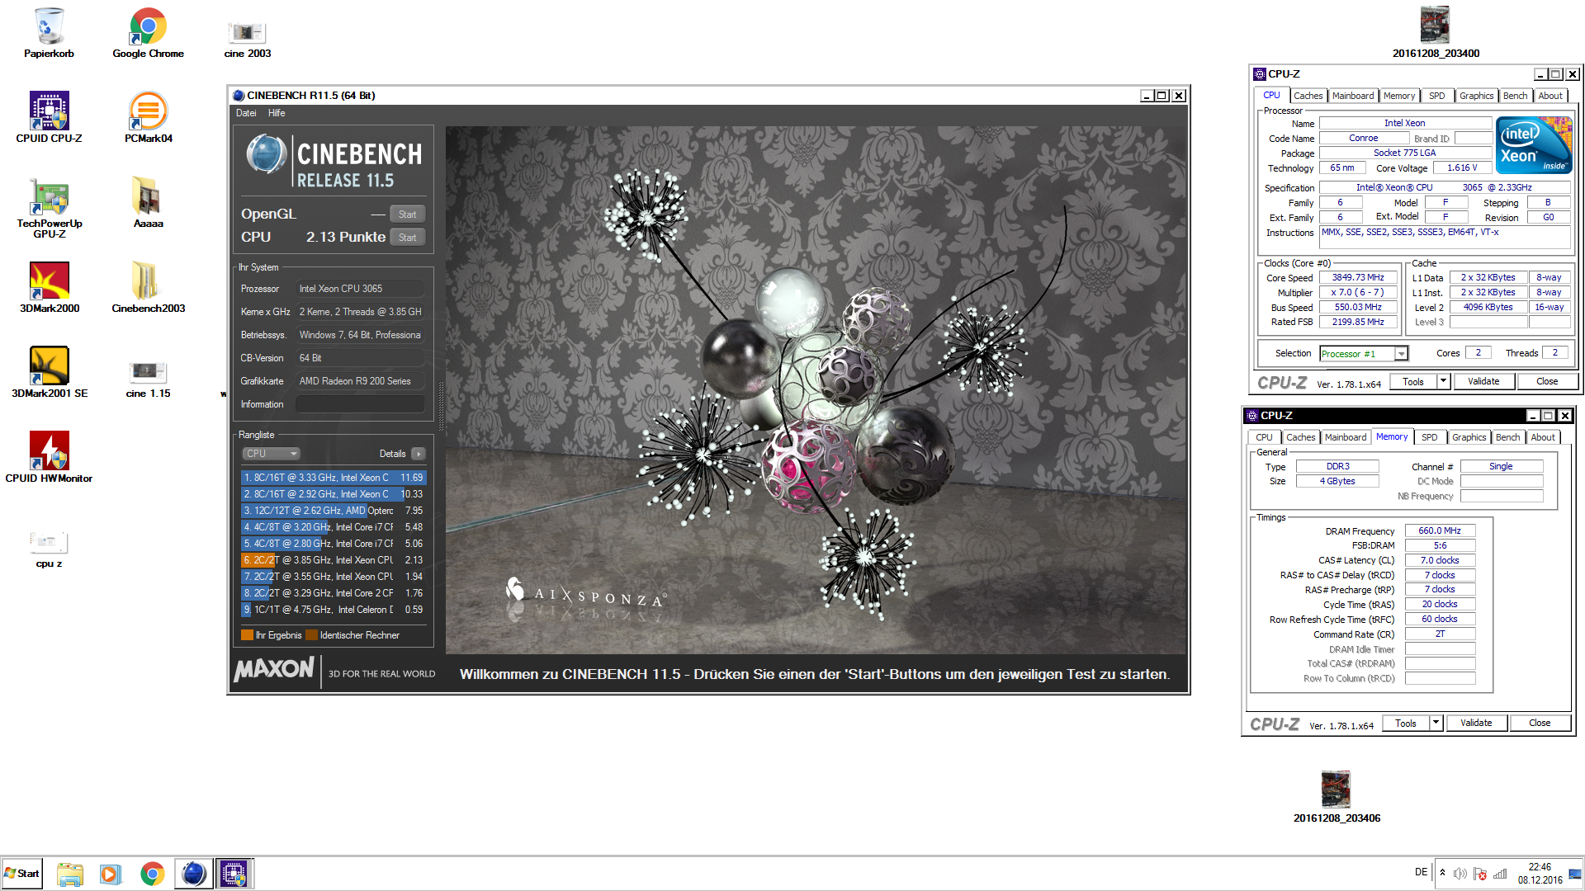
Task: Switch to Mainboard tab in upper CPU-Z
Action: tap(1353, 96)
